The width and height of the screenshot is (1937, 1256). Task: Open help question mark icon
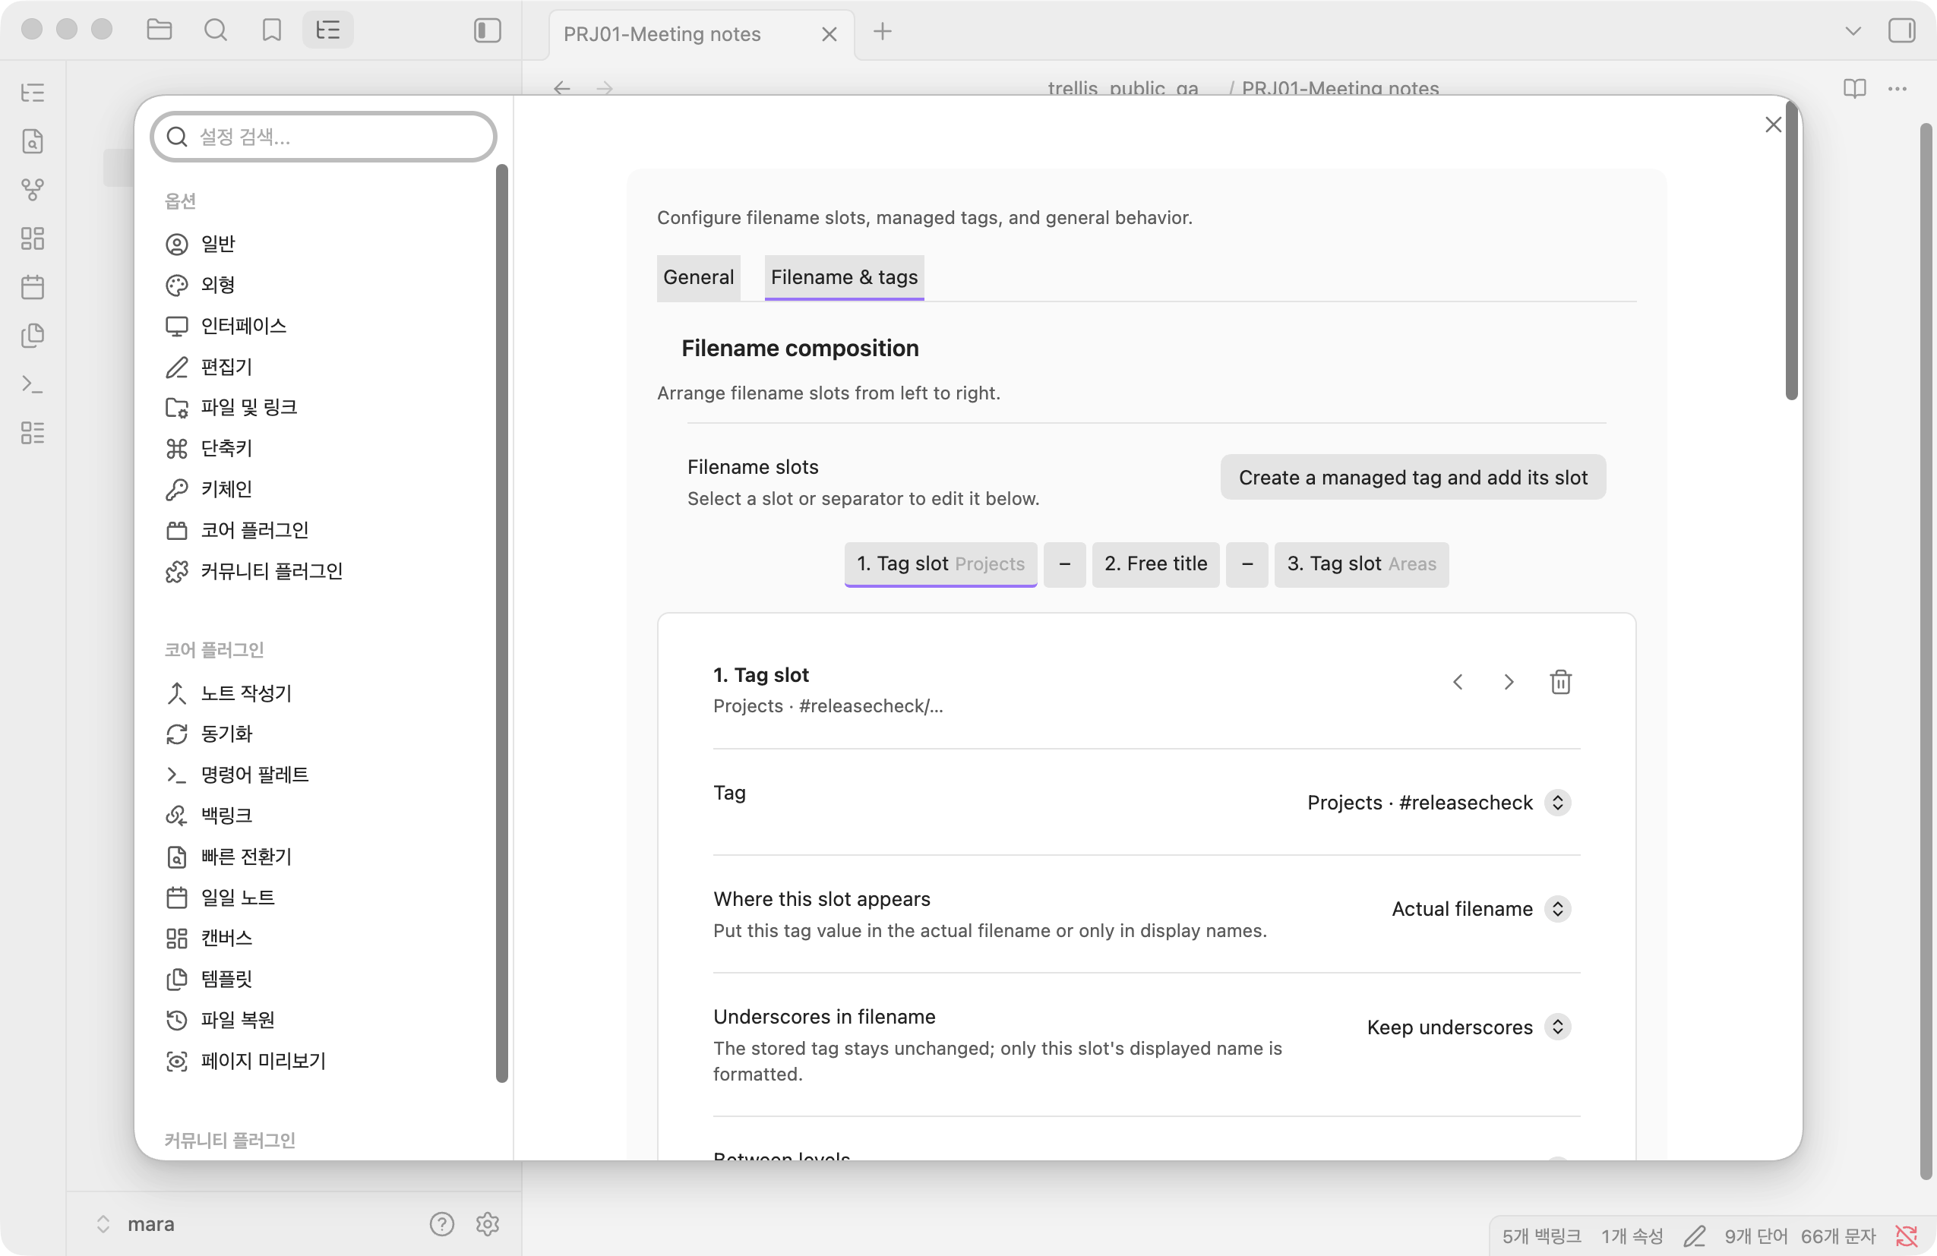441,1223
